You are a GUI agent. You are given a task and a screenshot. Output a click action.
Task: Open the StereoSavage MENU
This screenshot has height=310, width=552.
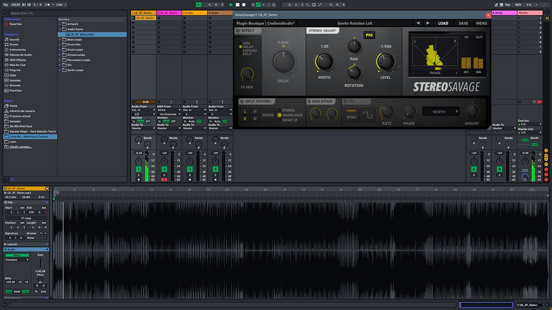(482, 23)
